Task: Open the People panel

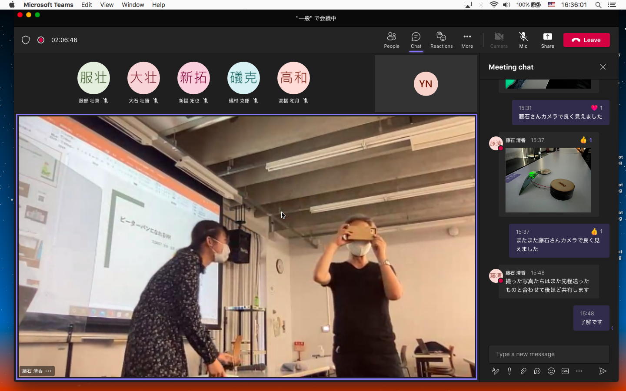Action: (x=391, y=40)
